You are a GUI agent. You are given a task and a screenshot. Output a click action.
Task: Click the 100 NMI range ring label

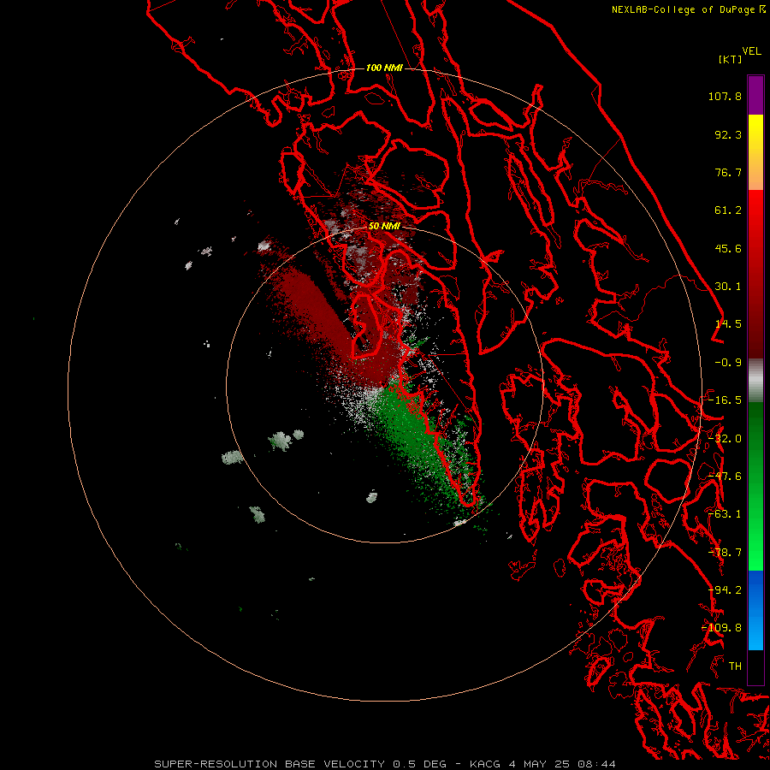pos(384,68)
